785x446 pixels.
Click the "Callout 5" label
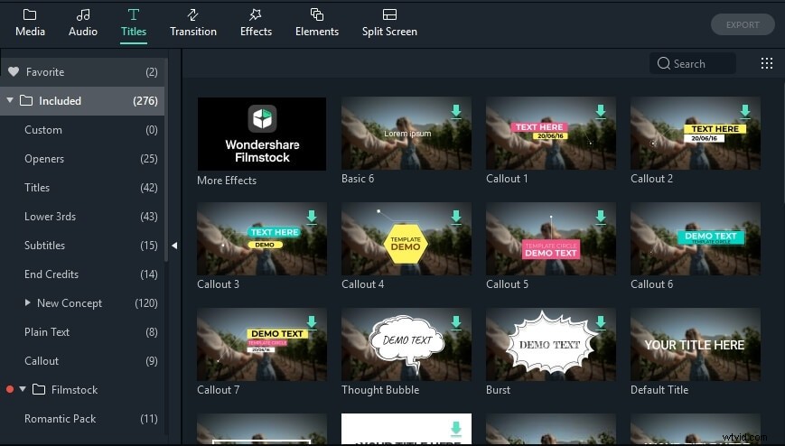(x=507, y=284)
